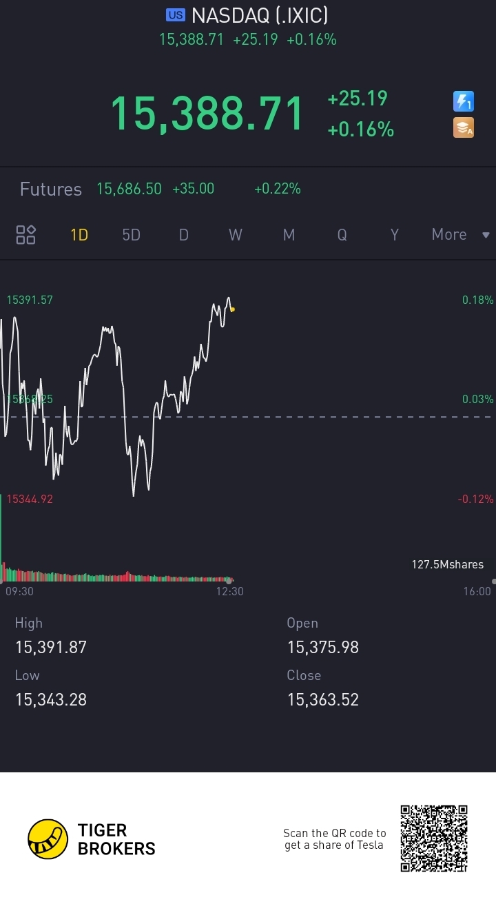Image resolution: width=496 pixels, height=906 pixels.
Task: Tap the blue lightning bolt icon
Action: (463, 101)
